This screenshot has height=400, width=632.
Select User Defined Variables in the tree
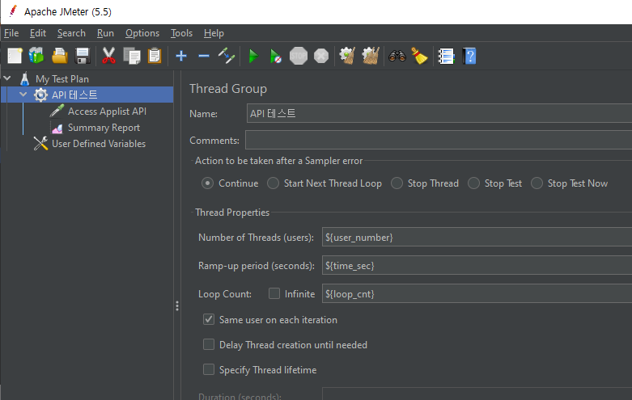pyautogui.click(x=99, y=144)
